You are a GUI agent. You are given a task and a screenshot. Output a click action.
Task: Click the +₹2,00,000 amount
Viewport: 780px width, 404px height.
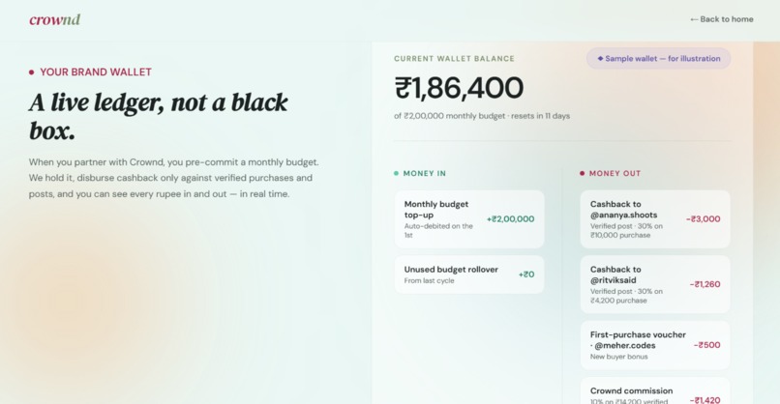point(510,219)
